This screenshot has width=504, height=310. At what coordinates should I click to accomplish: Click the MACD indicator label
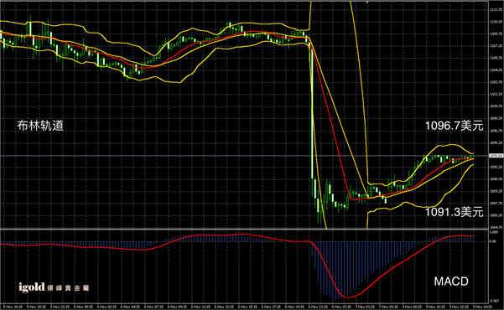(x=451, y=282)
